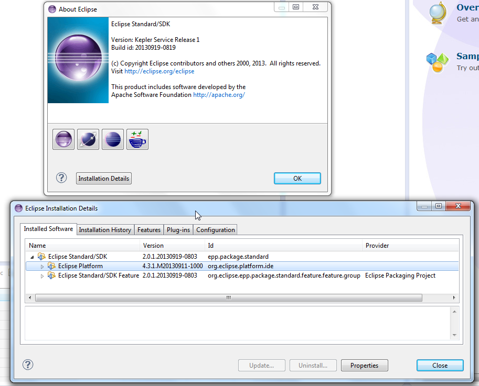The image size is (479, 386).
Task: Open the Configuration tab
Action: (x=216, y=230)
